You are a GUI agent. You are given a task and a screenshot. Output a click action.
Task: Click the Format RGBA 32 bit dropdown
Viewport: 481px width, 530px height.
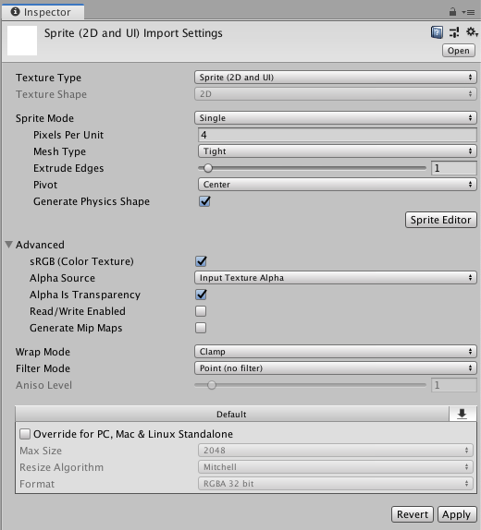click(x=336, y=484)
